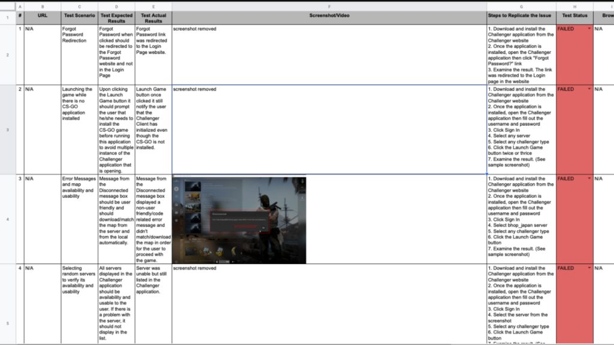
Task: Select spreadsheet row 4 via its row number
Action: [7, 219]
